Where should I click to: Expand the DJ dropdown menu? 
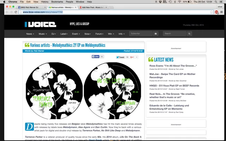click(x=53, y=34)
